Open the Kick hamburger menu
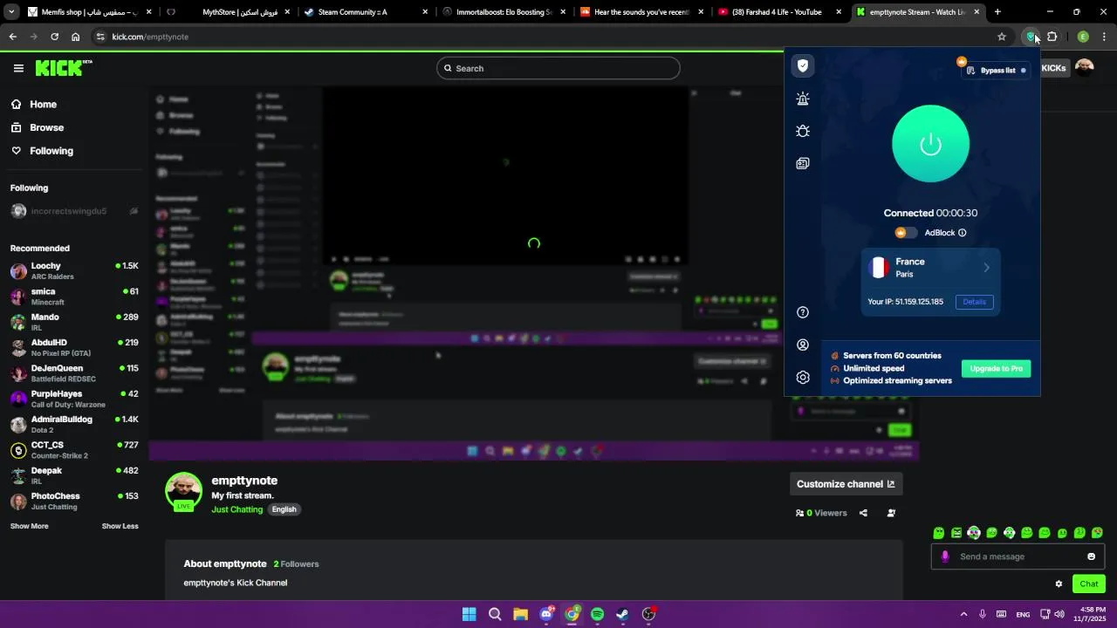1117x628 pixels. [x=18, y=68]
